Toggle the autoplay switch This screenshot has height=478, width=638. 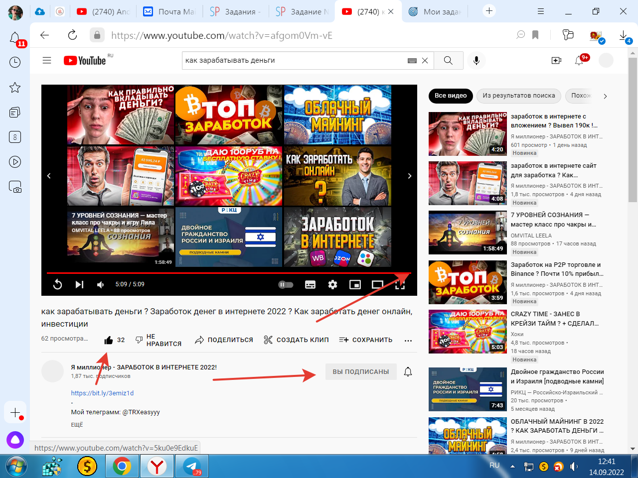(x=286, y=284)
